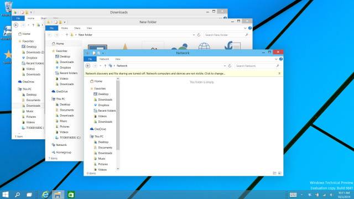Open taskbar Search magnifier icon

click(17, 195)
